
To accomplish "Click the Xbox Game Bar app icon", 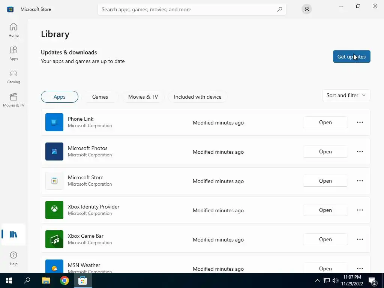I will 54,239.
